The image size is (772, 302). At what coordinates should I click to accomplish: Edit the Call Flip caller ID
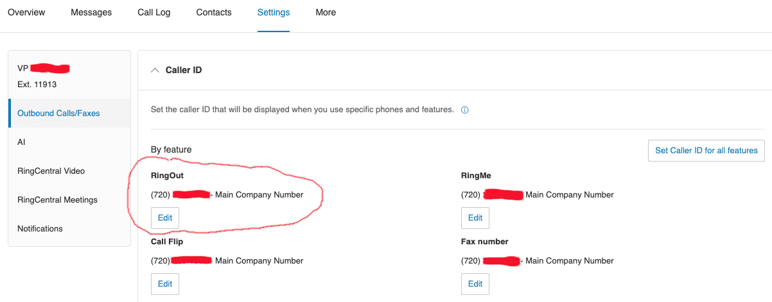(x=165, y=284)
